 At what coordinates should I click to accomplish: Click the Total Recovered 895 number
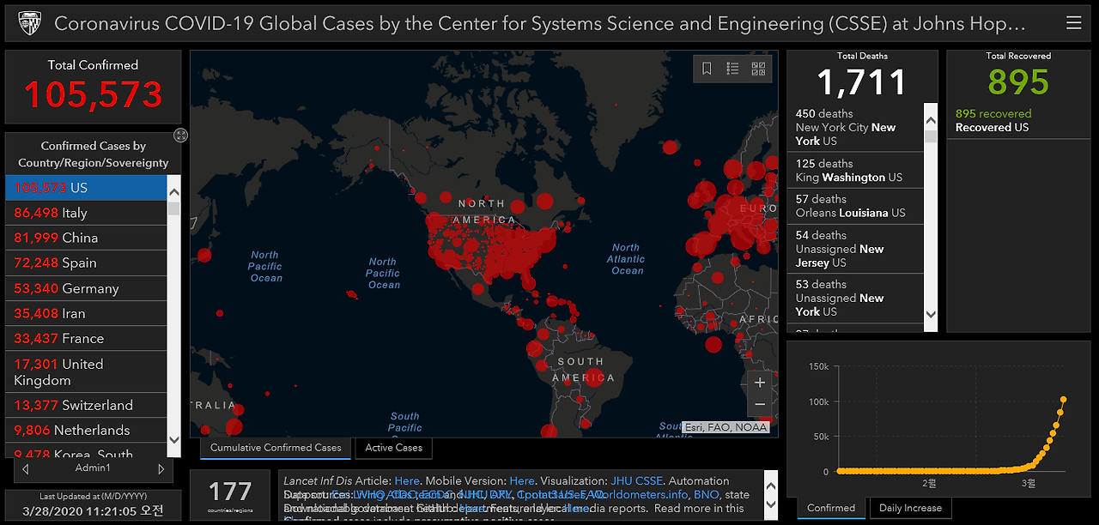pos(1018,82)
